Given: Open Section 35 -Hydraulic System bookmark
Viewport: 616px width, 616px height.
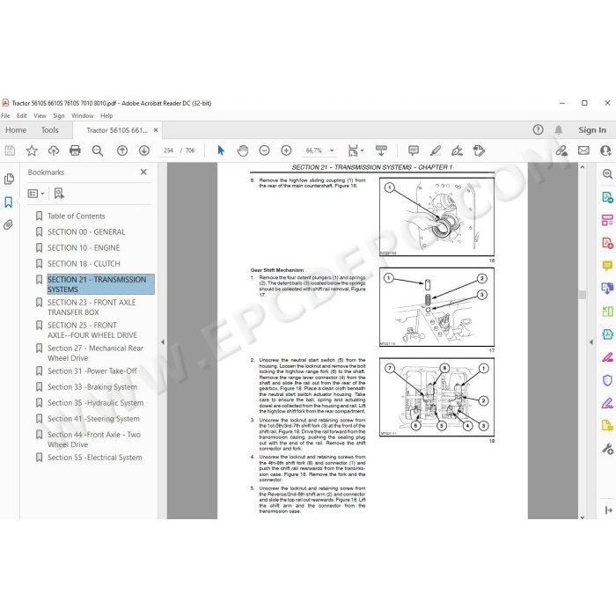Looking at the screenshot, I should pos(95,403).
